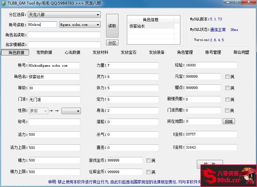Viewport: 257px width, 187px height.
Task: Focus the 角色名读取 input field
Action: click(64, 35)
